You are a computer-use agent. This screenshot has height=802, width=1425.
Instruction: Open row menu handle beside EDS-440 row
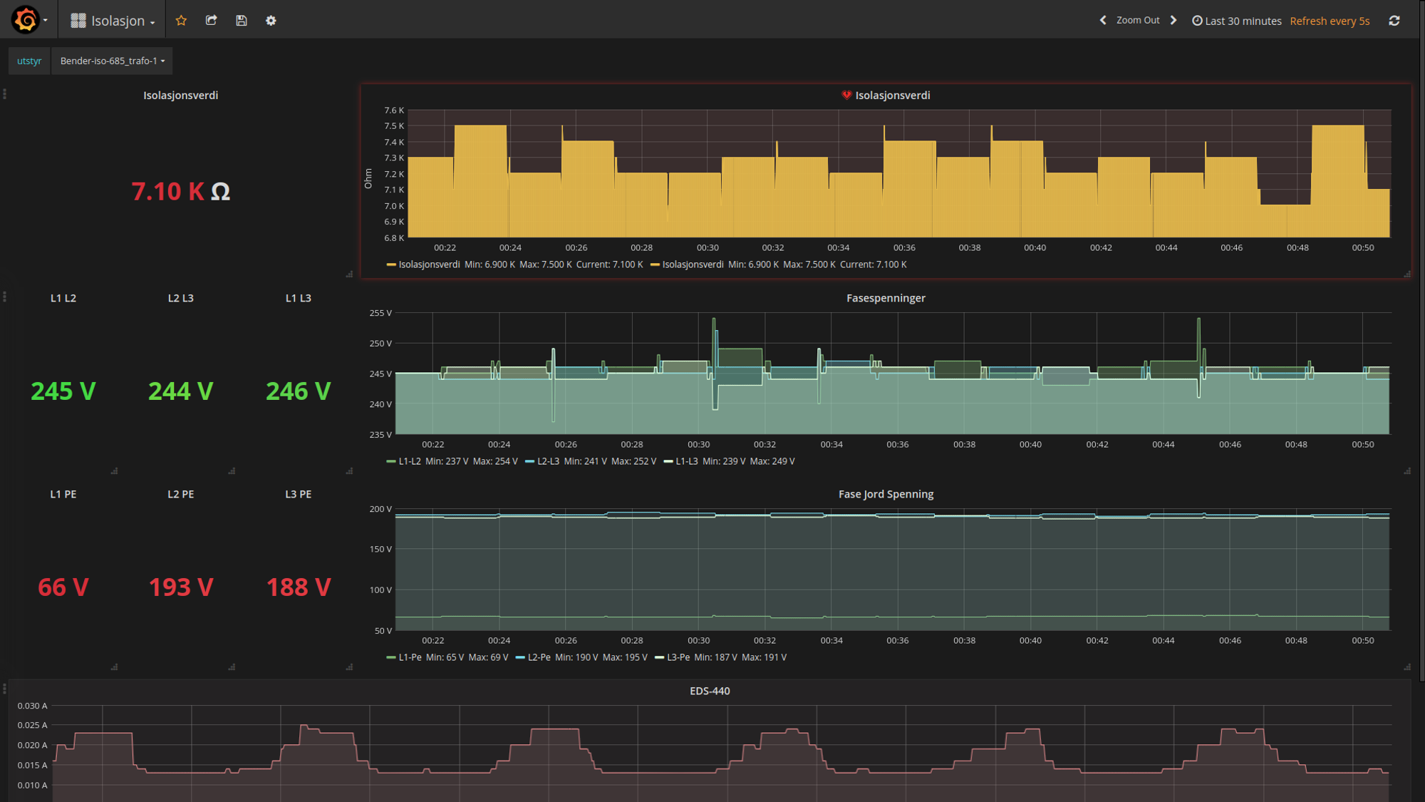coord(4,689)
